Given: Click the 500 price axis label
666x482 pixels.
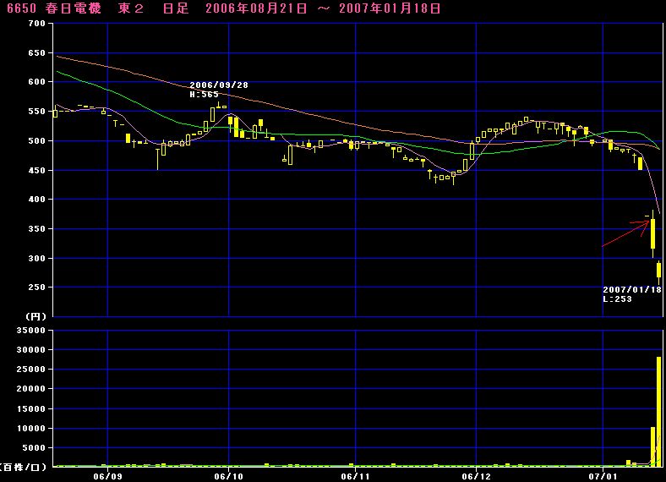Looking at the screenshot, I should click(37, 140).
